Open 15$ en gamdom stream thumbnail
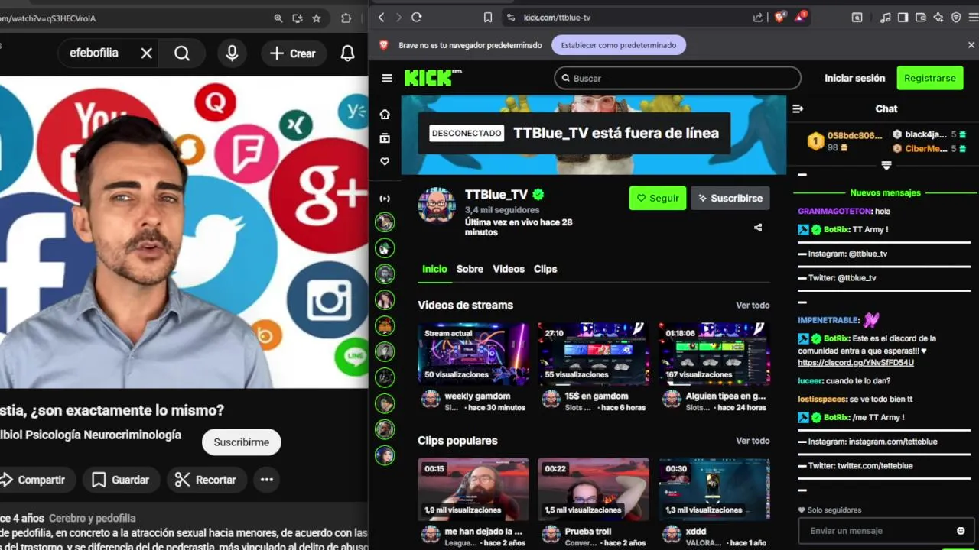979x550 pixels. coord(594,353)
